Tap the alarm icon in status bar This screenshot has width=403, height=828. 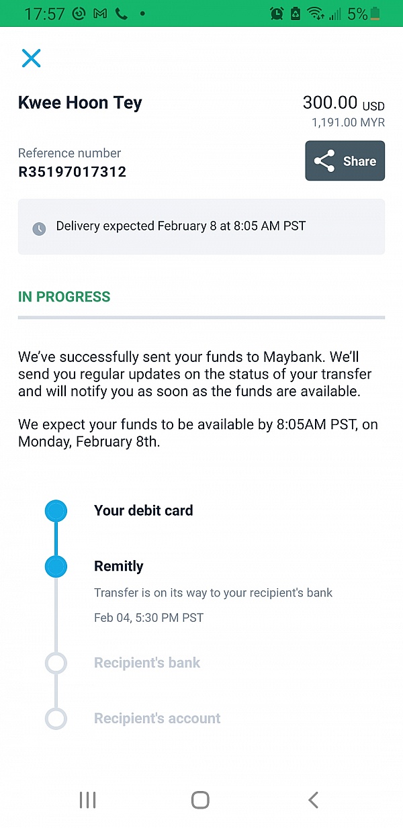pyautogui.click(x=276, y=13)
